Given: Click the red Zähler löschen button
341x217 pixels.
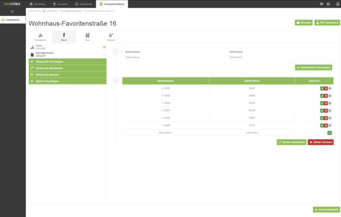Looking at the screenshot, I should 320,142.
